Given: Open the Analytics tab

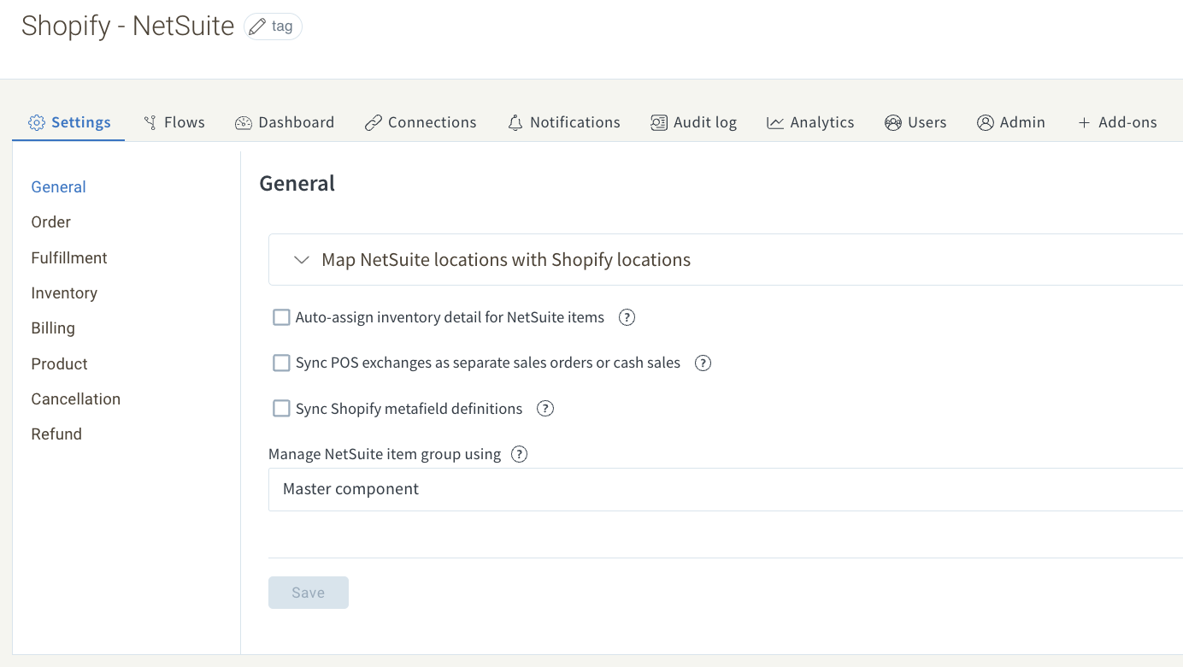Looking at the screenshot, I should coord(810,122).
